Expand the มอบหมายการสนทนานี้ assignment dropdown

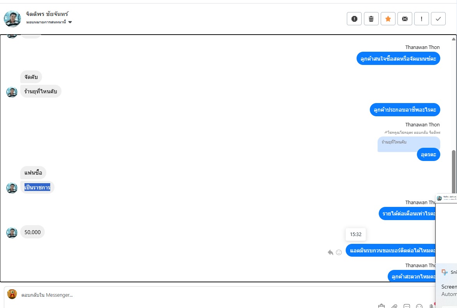tap(70, 22)
